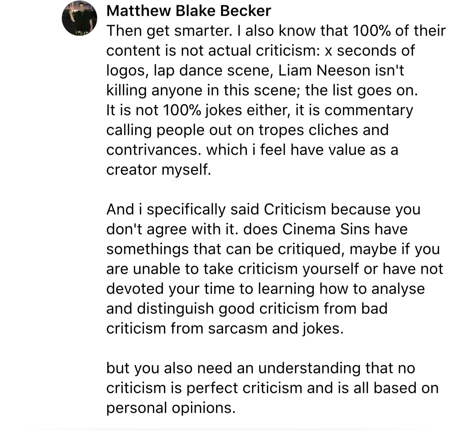This screenshot has width=457, height=430.
Task: Click the line starting "Then get smarter"
Action: click(x=276, y=31)
